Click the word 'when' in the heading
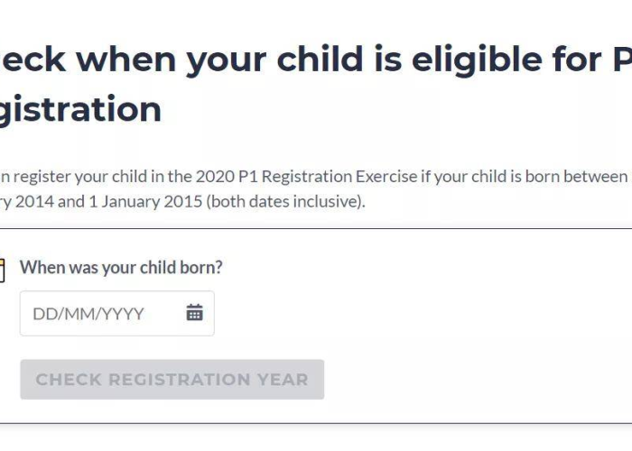Viewport: 632px width, 451px height. tap(126, 59)
